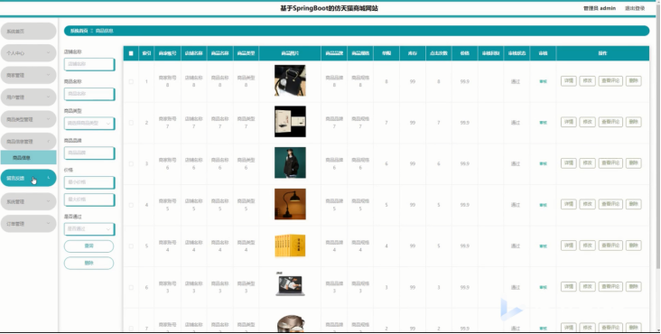
Task: Focus the 最大价格 input field
Action: point(89,199)
